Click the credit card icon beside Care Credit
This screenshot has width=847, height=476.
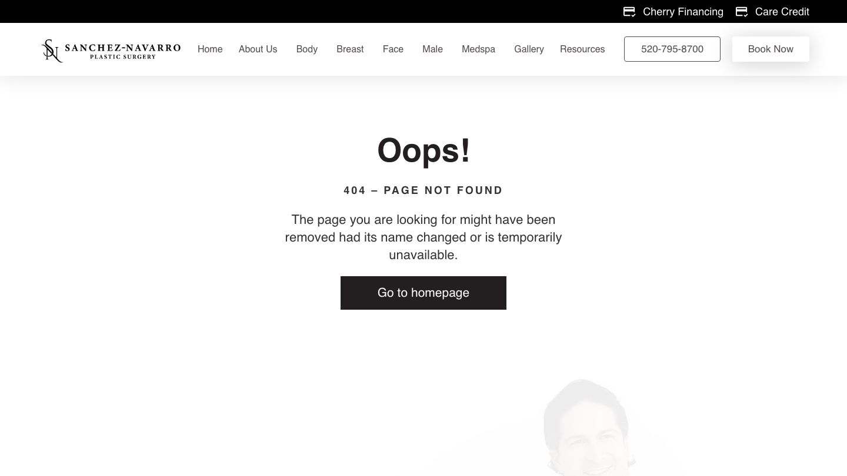coord(742,12)
